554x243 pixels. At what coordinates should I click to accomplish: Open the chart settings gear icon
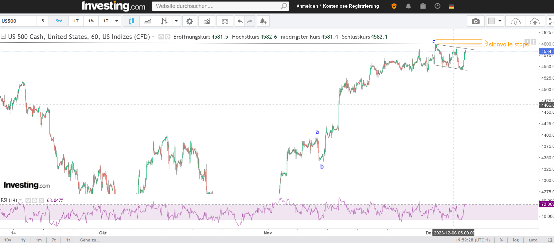click(x=190, y=21)
